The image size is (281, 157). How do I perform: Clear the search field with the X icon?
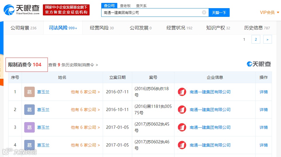tap(204, 12)
